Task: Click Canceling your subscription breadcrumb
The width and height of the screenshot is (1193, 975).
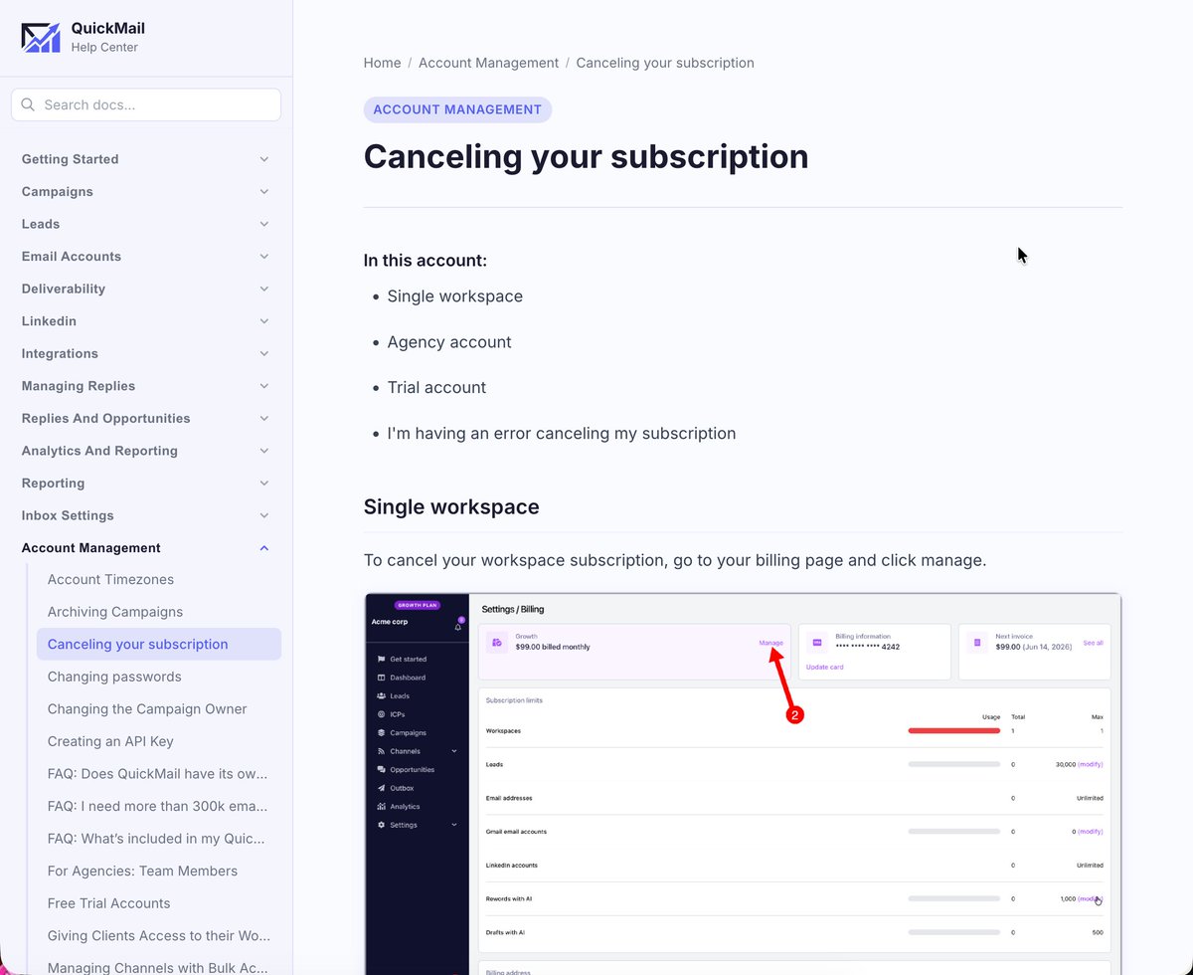Action: coord(665,63)
